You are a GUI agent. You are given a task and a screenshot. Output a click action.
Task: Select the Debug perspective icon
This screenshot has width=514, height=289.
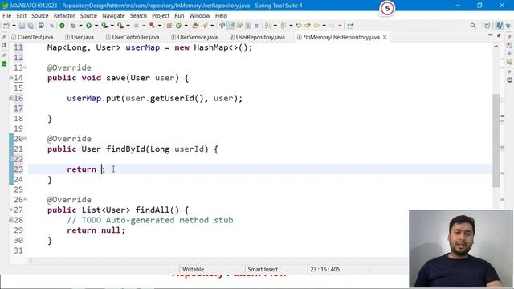pyautogui.click(x=508, y=26)
